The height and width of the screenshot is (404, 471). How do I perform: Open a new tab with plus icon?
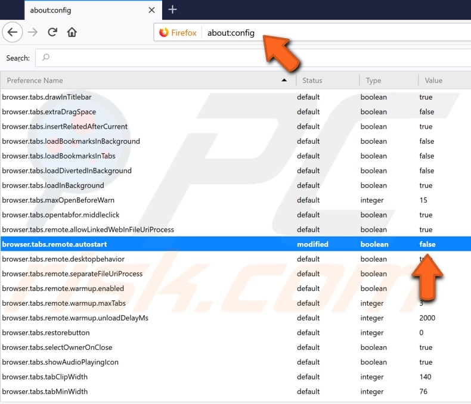click(172, 10)
